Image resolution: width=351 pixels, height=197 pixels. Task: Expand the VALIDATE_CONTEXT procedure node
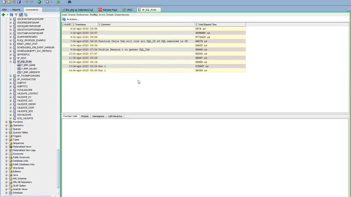(x=10, y=94)
